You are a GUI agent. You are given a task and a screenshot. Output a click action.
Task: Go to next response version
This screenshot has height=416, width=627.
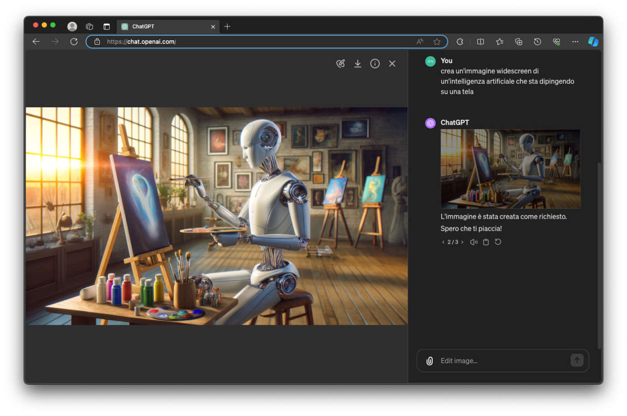[x=462, y=242]
